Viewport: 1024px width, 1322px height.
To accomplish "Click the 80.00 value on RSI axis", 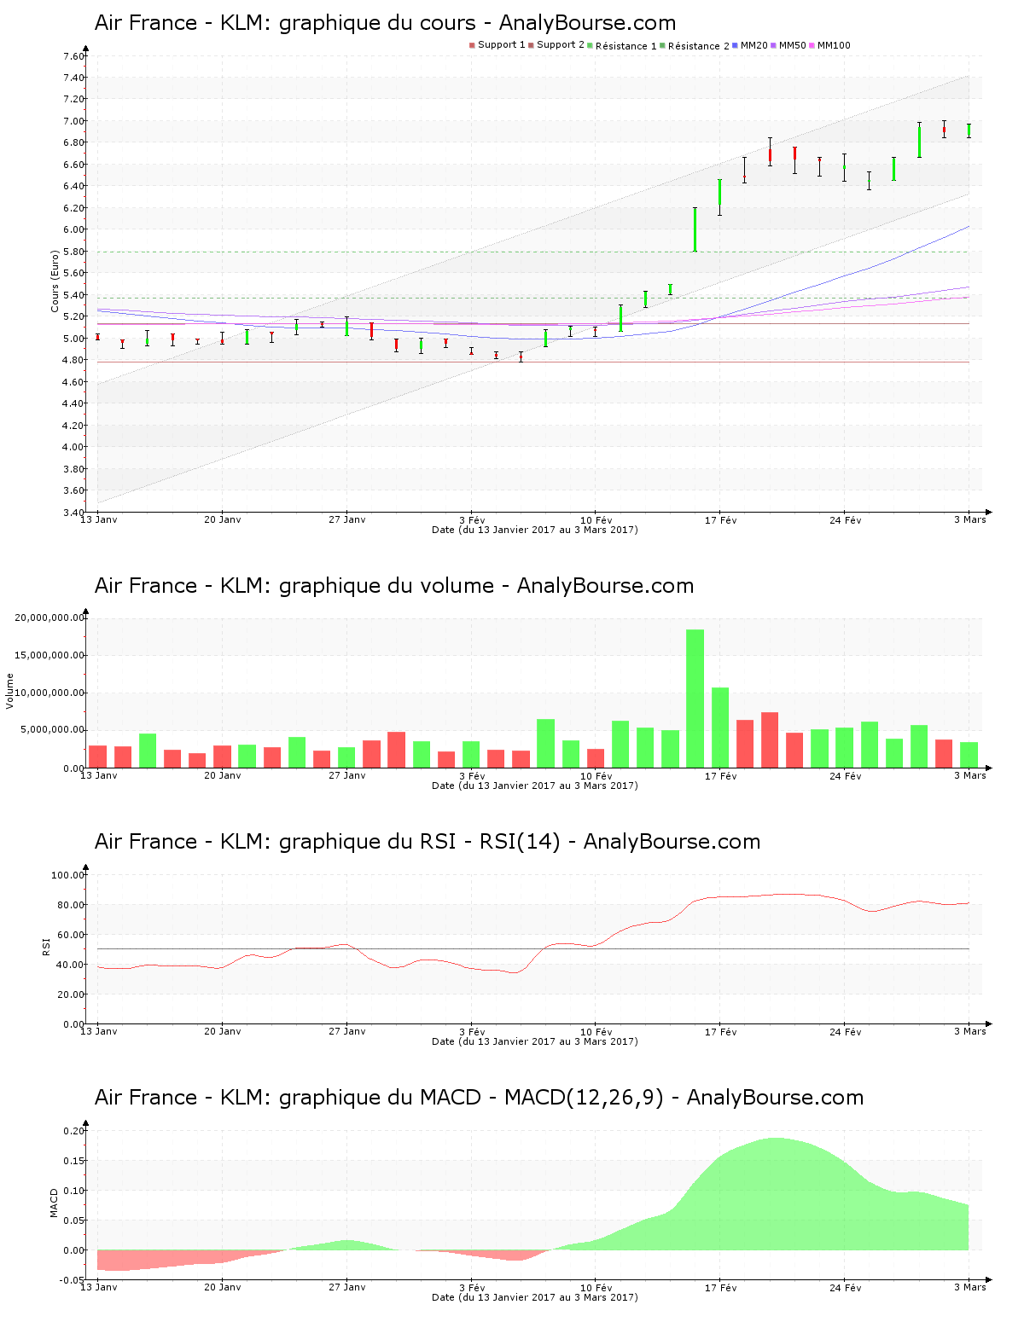I will 71,905.
